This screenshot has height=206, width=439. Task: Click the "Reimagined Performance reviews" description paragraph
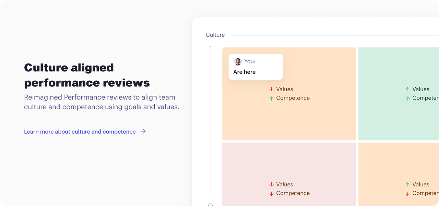[102, 102]
